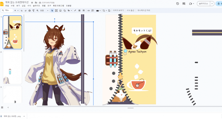Viewport: 222px width, 119px height.
Task: Select slide 2 thumbnail
Action: pos(13,67)
